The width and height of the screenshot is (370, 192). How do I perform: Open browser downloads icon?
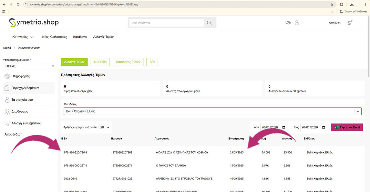pyautogui.click(x=352, y=5)
